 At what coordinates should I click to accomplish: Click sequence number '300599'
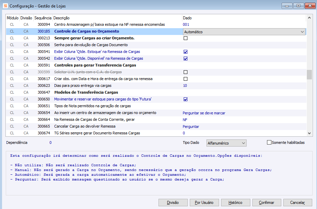tap(44, 72)
